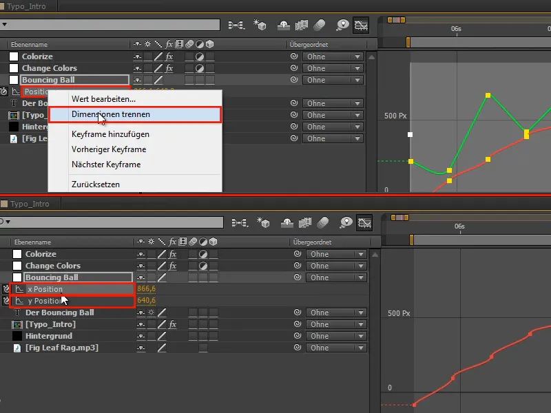
Task: Click x Position value 866,6
Action: tap(146, 288)
